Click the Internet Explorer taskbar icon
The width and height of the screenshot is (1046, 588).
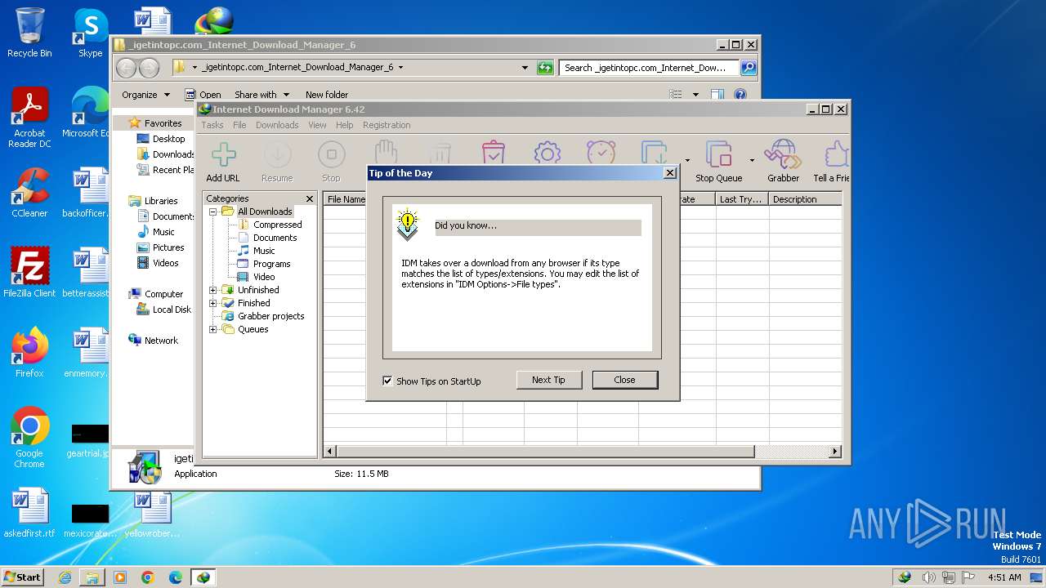pos(65,577)
